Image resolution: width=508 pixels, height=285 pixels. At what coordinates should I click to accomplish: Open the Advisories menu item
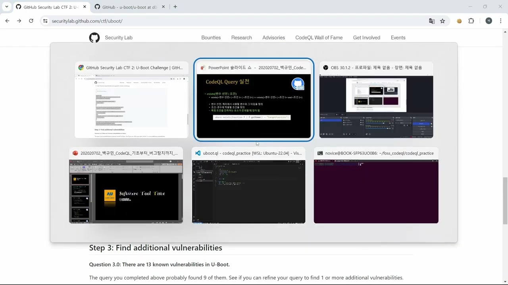(273, 38)
